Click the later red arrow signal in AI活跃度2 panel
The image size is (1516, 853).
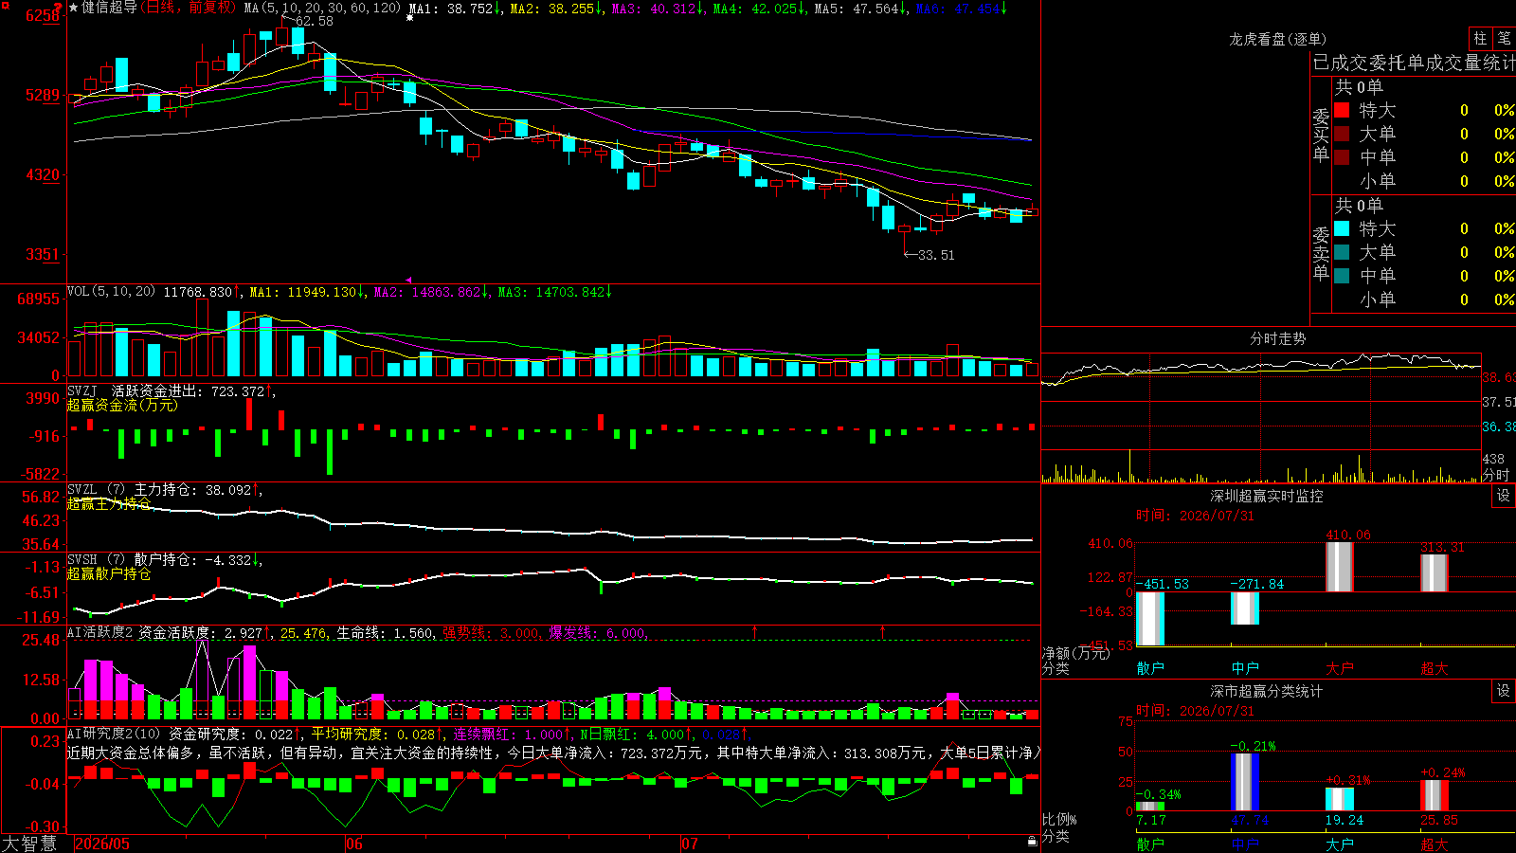[883, 631]
